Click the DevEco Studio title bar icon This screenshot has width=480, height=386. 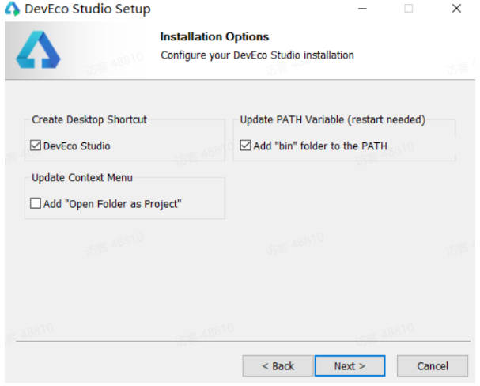tap(12, 9)
